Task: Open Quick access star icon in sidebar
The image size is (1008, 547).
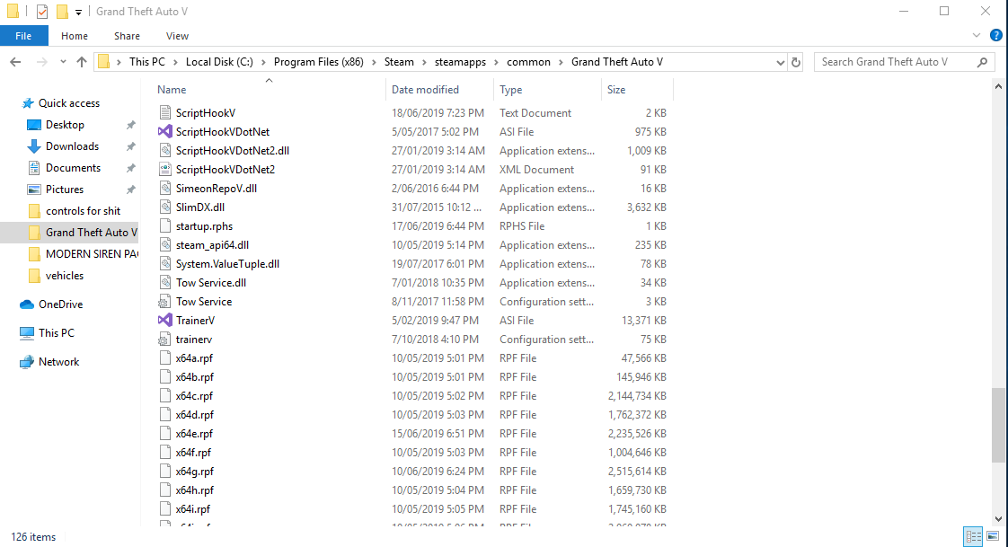Action: click(x=28, y=103)
